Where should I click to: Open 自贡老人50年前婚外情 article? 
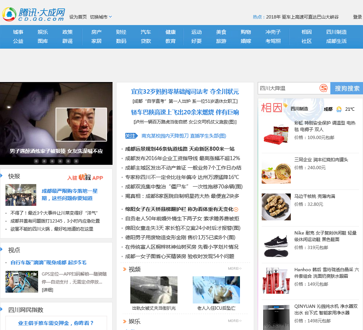point(182,219)
